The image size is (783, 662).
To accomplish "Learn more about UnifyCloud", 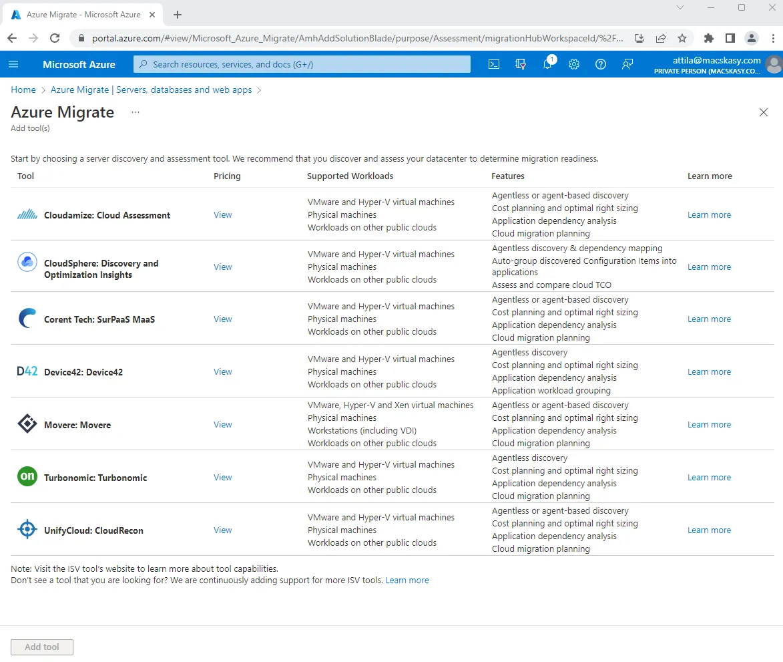I will [x=709, y=530].
